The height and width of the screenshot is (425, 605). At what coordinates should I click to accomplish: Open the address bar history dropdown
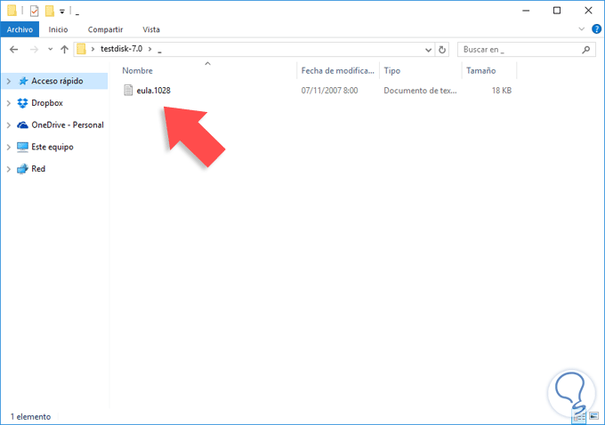pos(428,50)
